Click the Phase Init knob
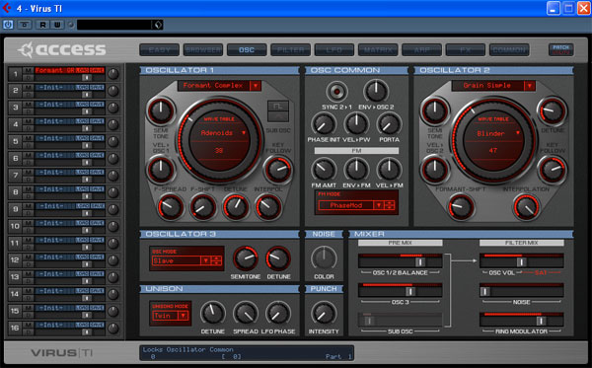The height and width of the screenshot is (368, 592). tap(324, 123)
